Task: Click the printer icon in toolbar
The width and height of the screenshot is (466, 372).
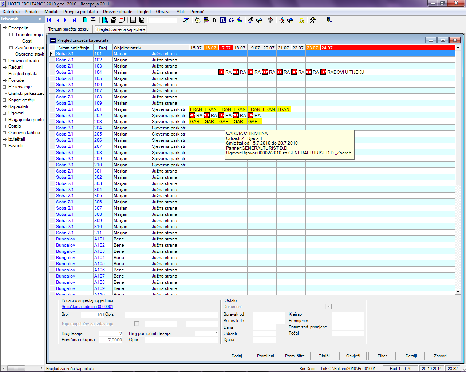Action: [114, 20]
